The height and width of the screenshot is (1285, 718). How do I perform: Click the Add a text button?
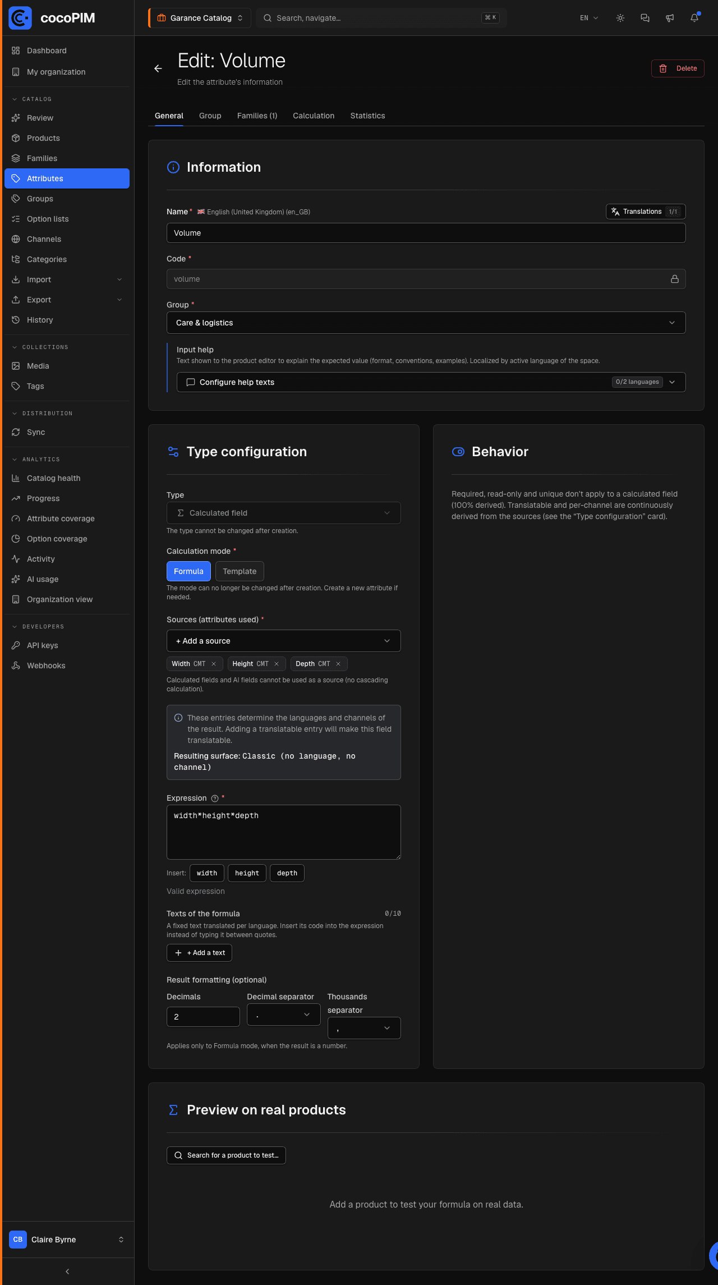pos(199,953)
